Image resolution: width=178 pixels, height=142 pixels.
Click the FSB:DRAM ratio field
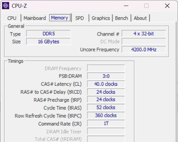pos(106,76)
